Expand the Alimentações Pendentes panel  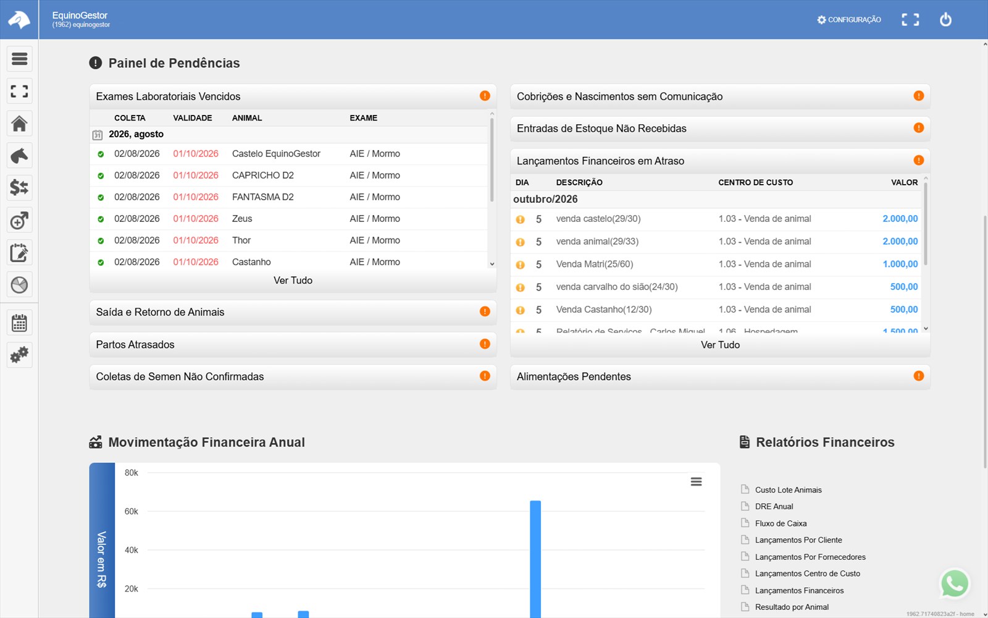tap(720, 376)
